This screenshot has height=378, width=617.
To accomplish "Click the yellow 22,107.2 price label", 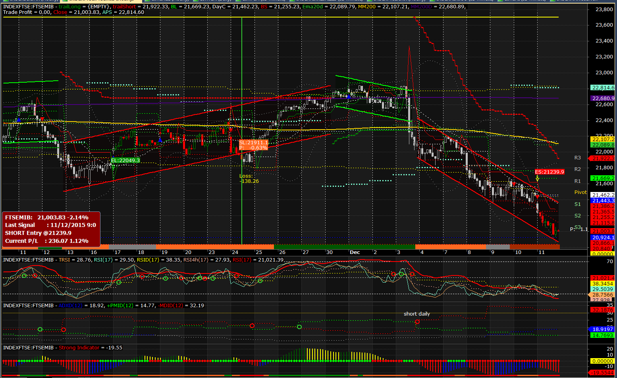I will 603,139.
